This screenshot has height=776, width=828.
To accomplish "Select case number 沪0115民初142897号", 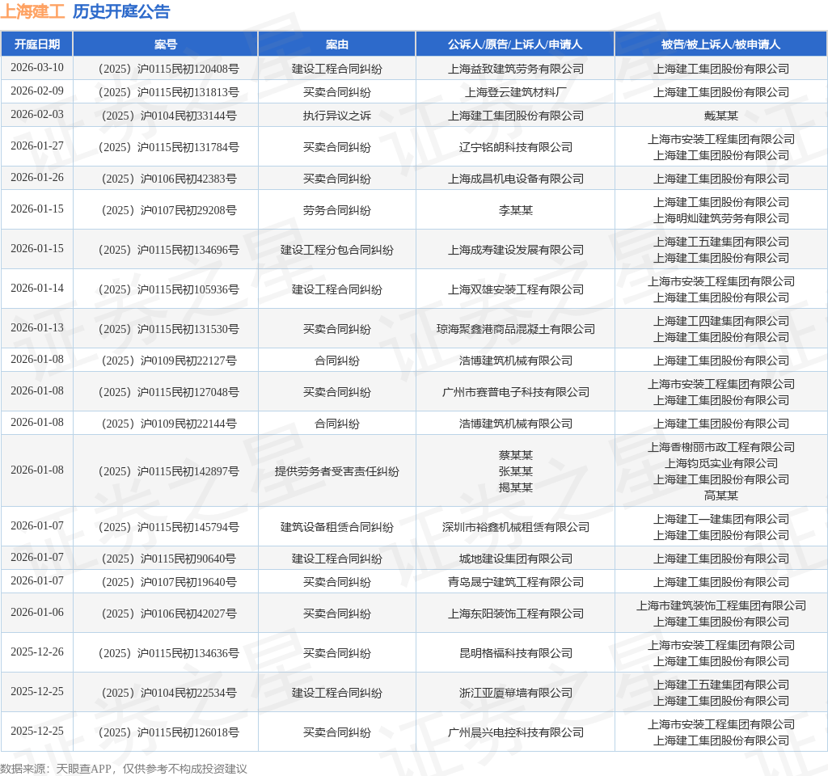I will [169, 471].
